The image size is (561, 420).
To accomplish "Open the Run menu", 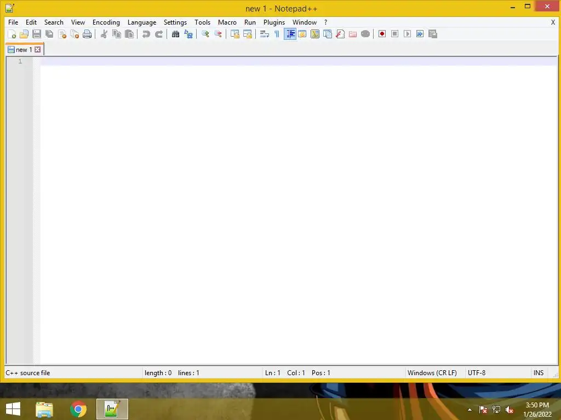I will click(250, 22).
